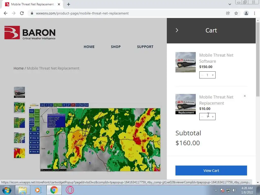Open Mobile Threat Net Replacement item link

tap(216, 100)
